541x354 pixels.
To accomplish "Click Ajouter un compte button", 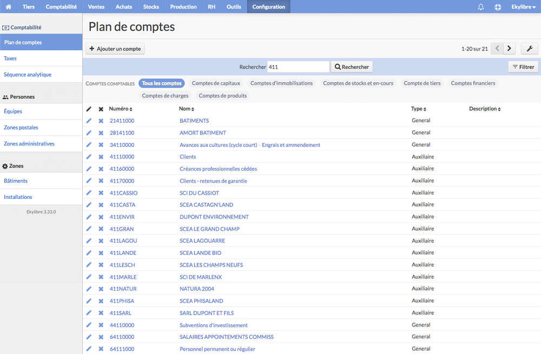I will click(x=115, y=49).
